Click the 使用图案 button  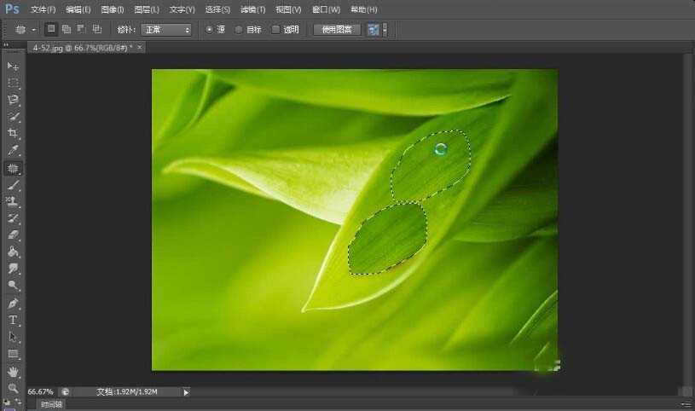337,29
